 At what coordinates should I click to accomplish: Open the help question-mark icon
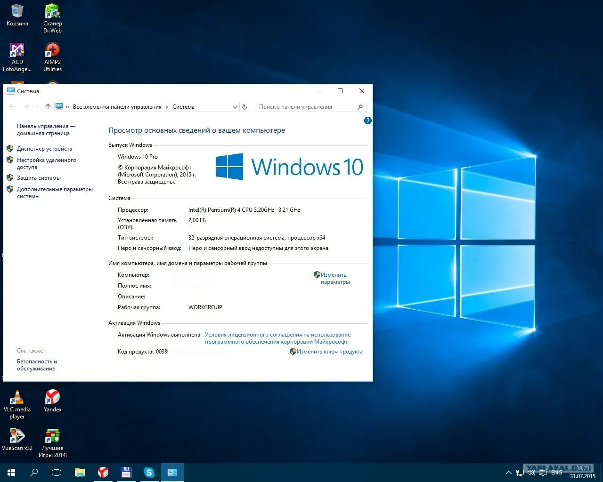coord(368,120)
